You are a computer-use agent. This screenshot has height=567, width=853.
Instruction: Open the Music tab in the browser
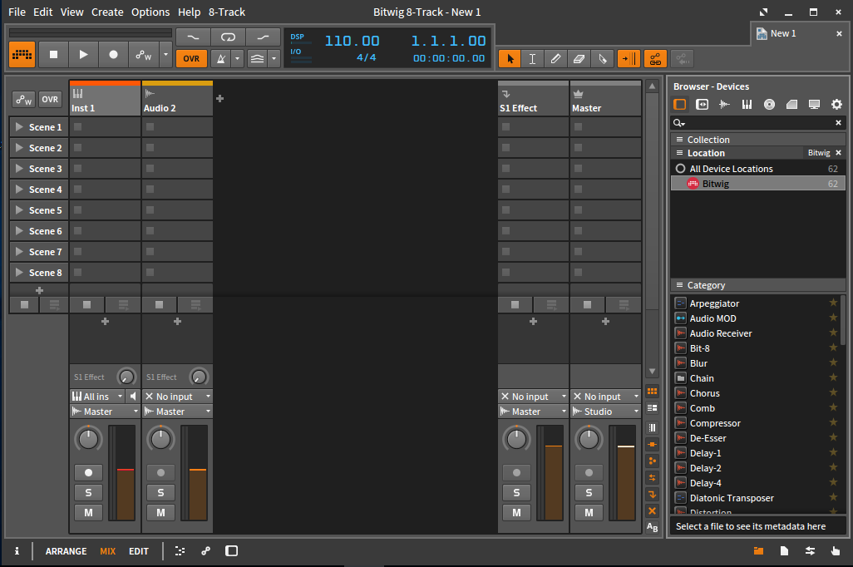point(769,105)
